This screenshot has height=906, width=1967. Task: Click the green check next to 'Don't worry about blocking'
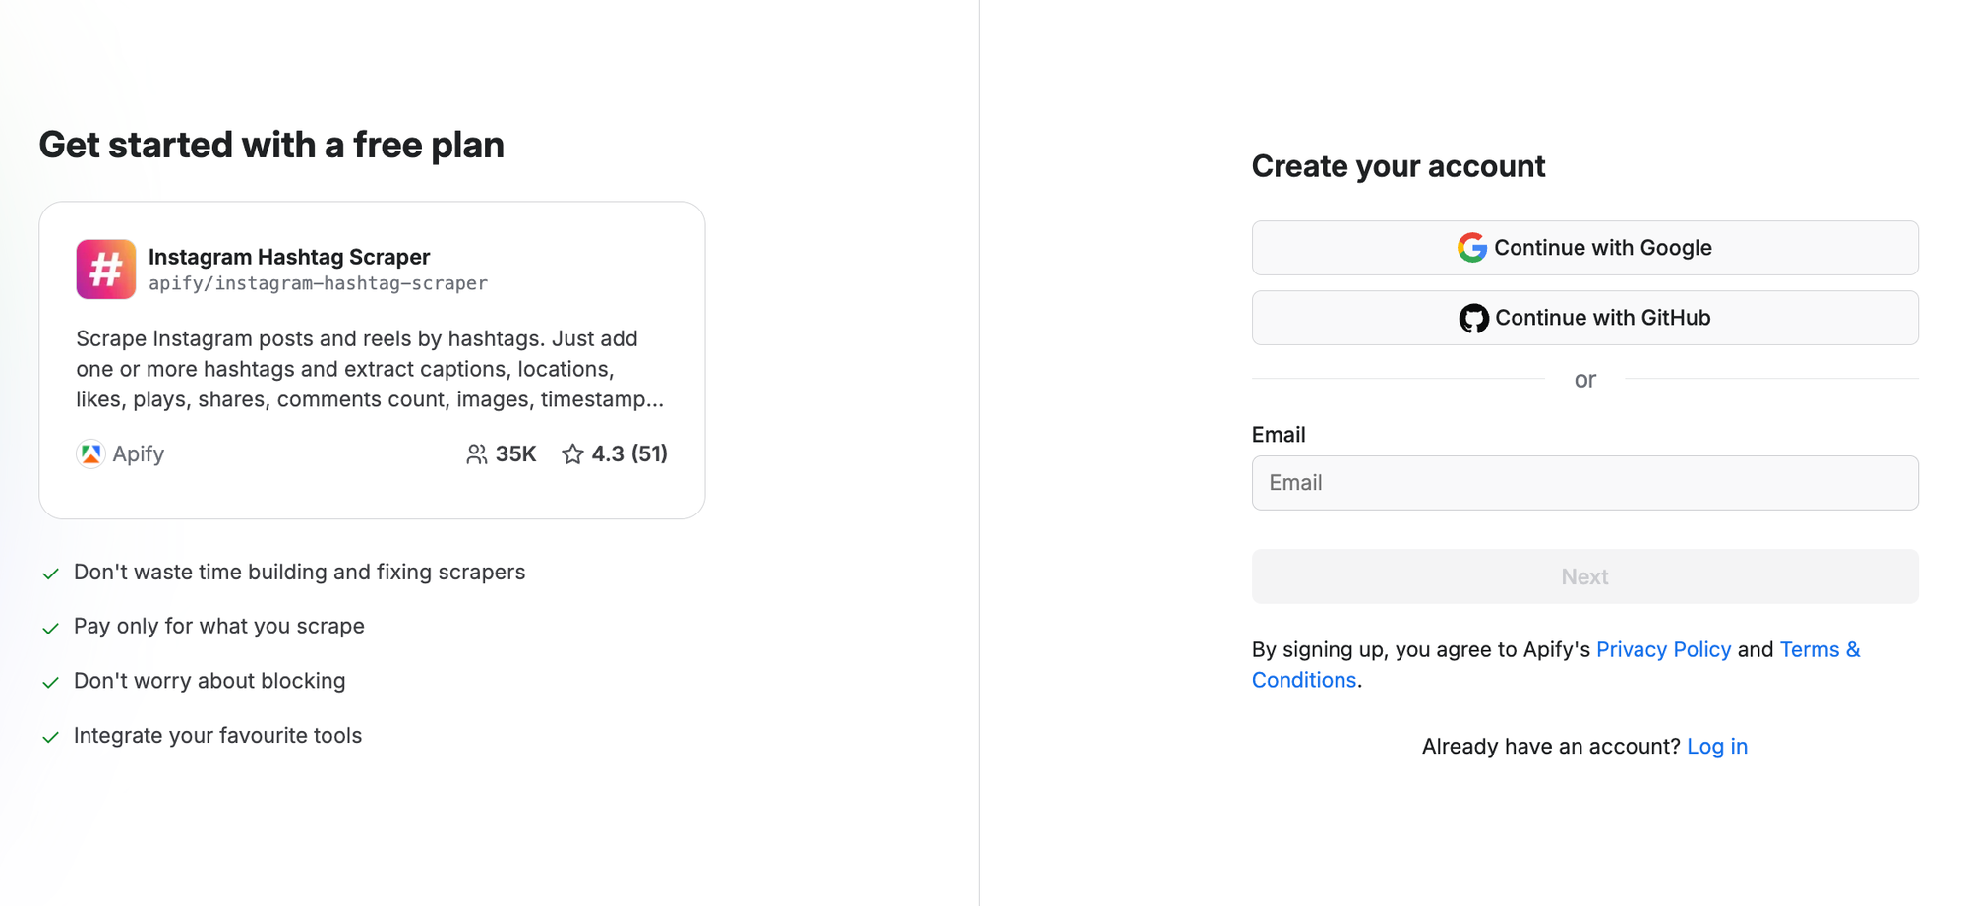pos(52,681)
